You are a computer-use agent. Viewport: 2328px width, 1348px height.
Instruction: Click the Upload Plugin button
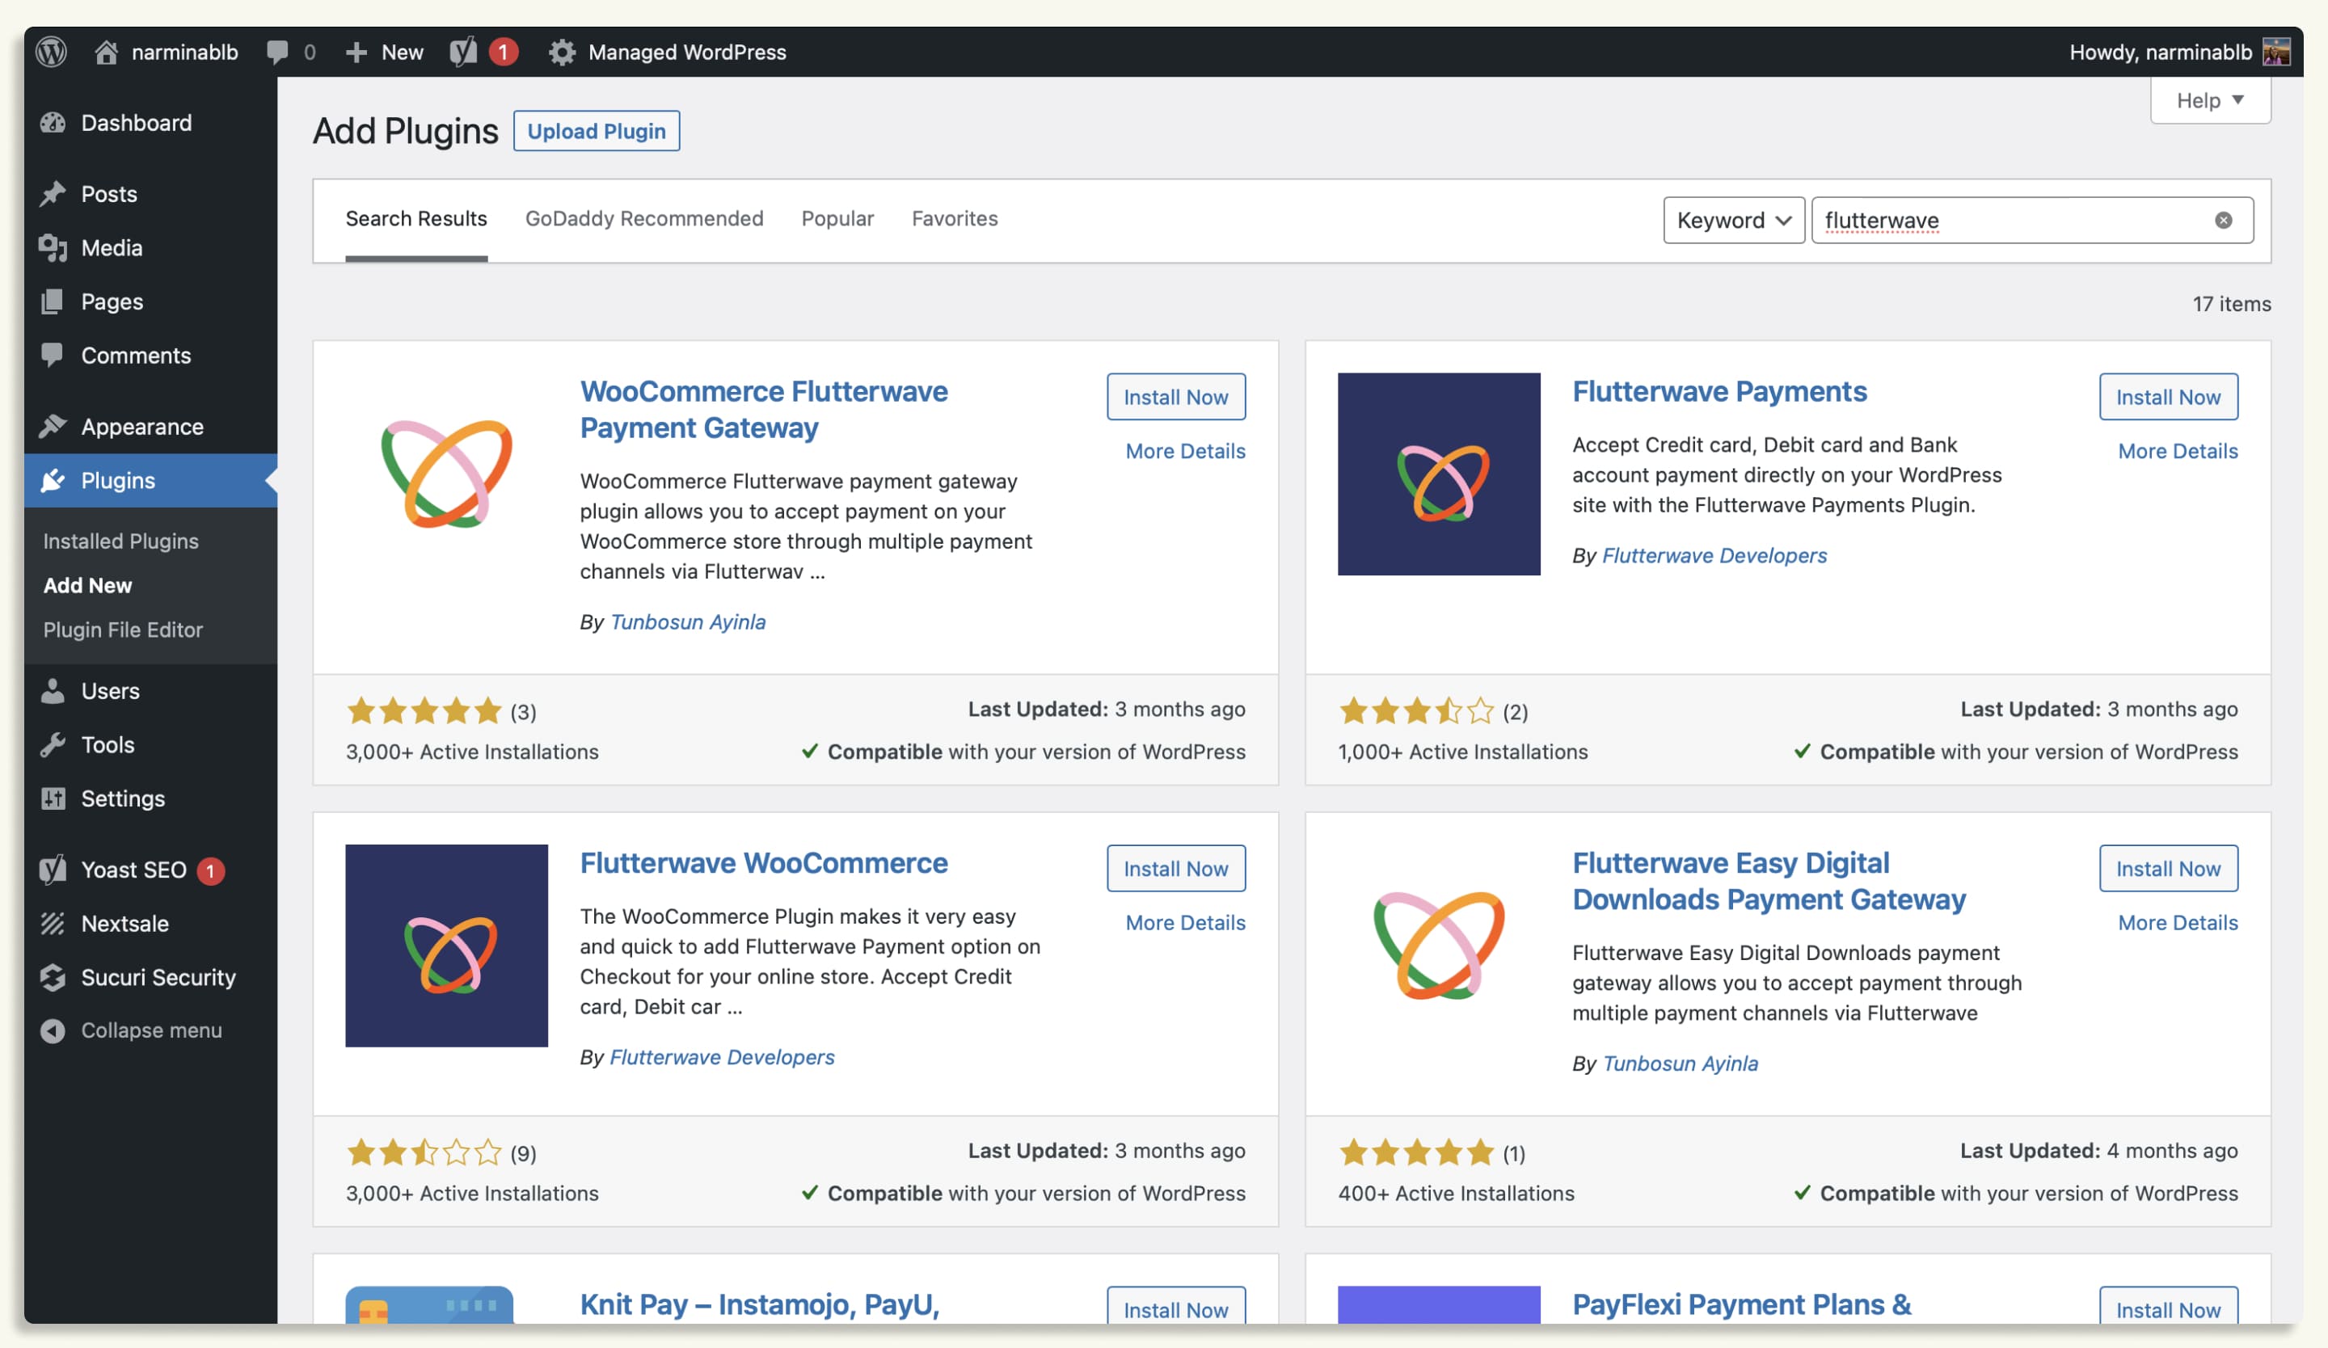pos(596,131)
